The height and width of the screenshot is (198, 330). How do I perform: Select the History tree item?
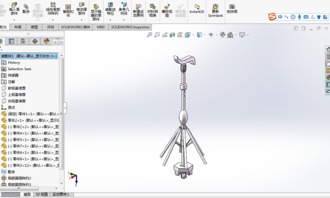point(14,63)
